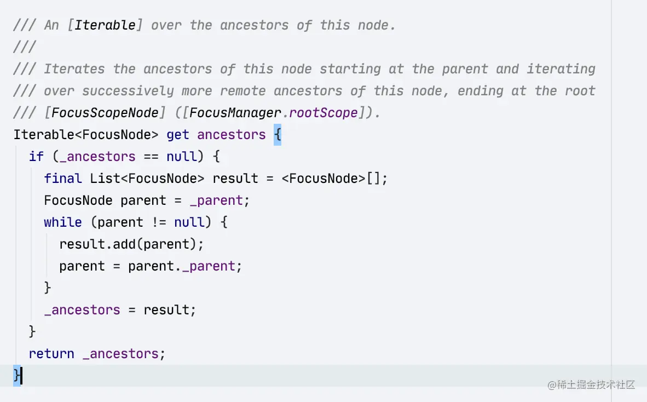Click the while keyword
Image resolution: width=647 pixels, height=402 pixels.
(x=63, y=222)
